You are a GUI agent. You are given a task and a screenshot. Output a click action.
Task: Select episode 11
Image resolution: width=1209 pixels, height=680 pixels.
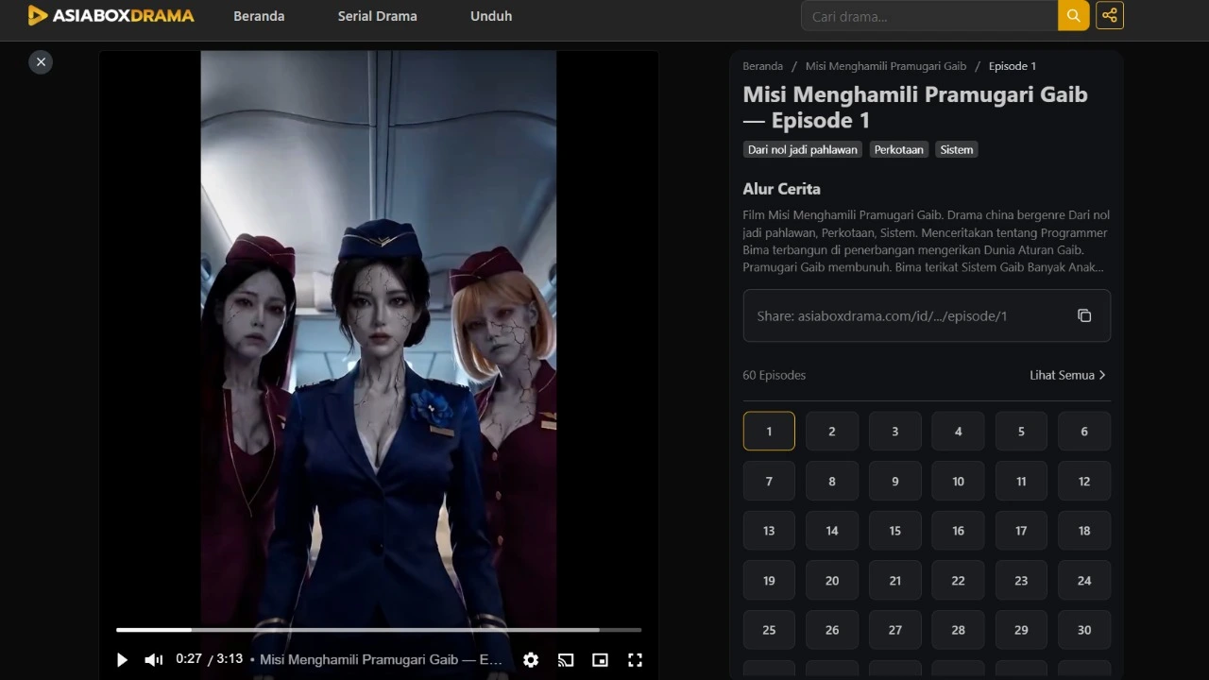pyautogui.click(x=1021, y=482)
